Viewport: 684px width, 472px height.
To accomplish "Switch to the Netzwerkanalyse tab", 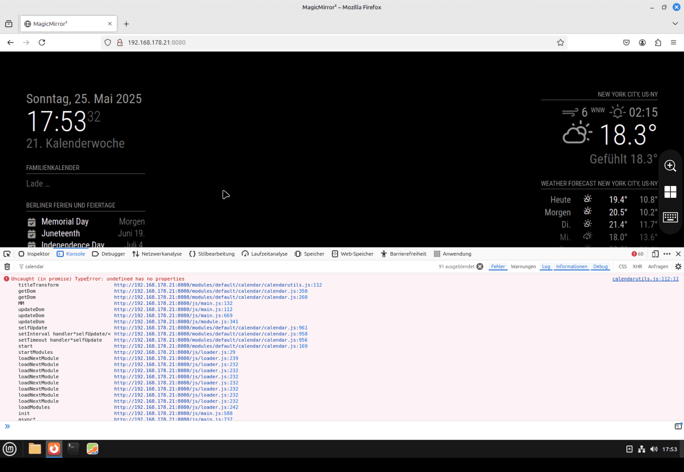I will click(x=157, y=254).
